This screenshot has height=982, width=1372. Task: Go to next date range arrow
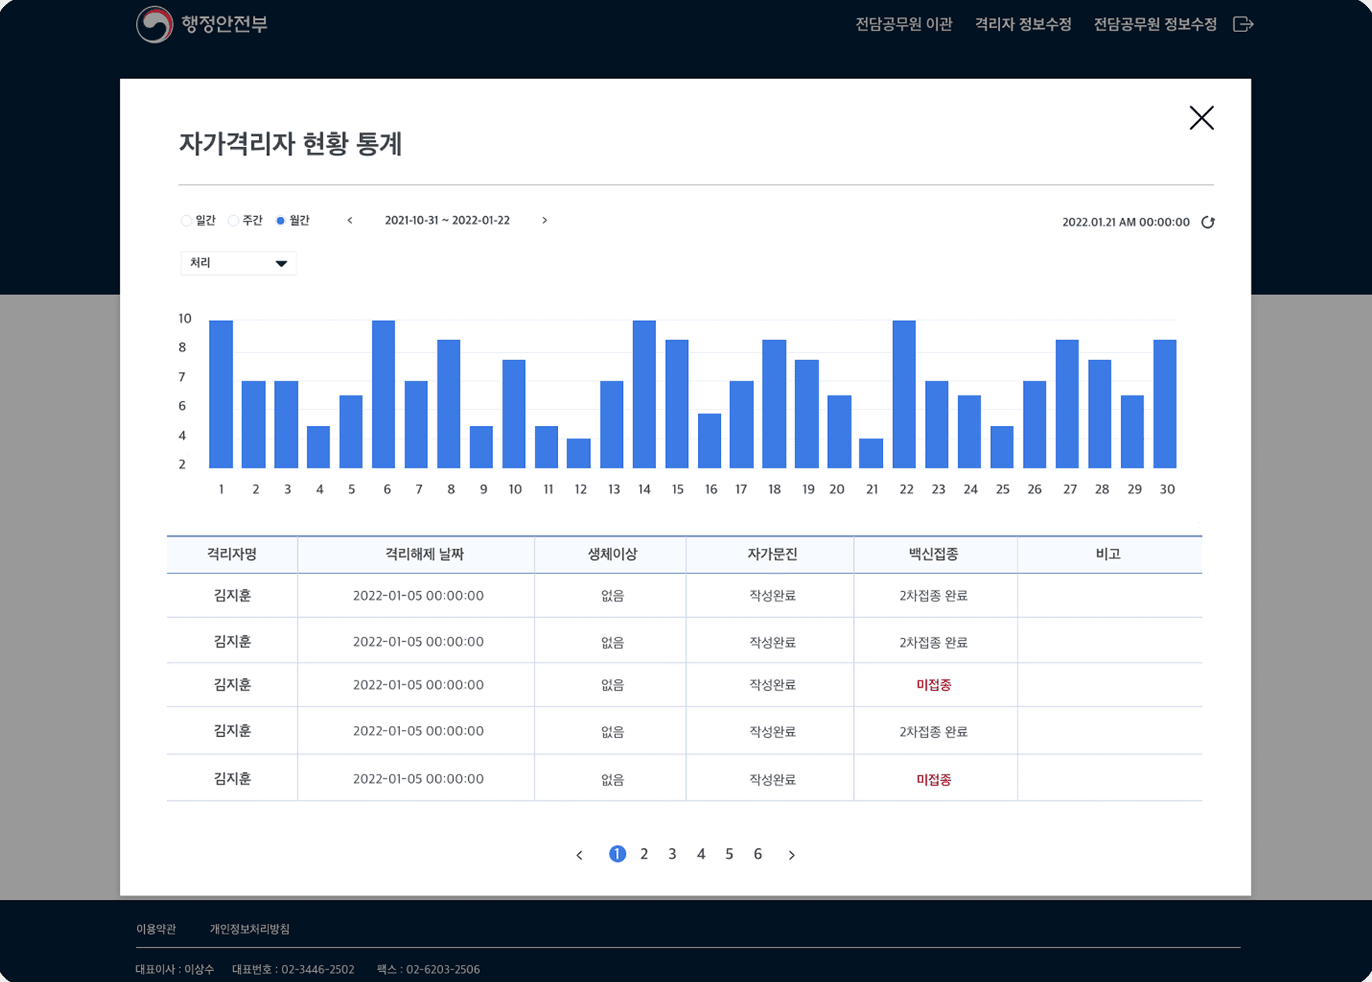[x=545, y=221]
